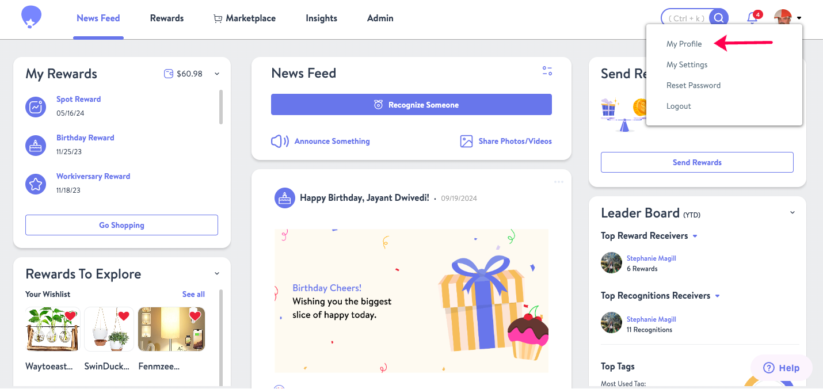Click the balloon logo icon
Viewport: 823px width, 389px height.
coord(31,18)
